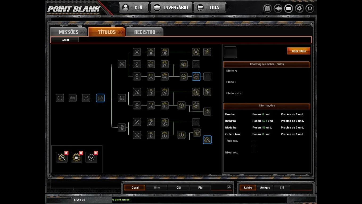Select the radio title with gold ring
Viewport: 362px width, 204px height.
tap(183, 64)
